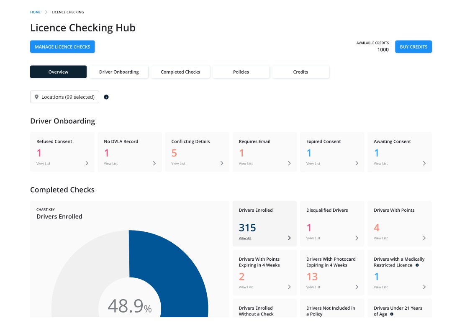Image resolution: width=452 pixels, height=331 pixels.
Task: Open Conflicting Details list via its chevron
Action: tap(222, 164)
